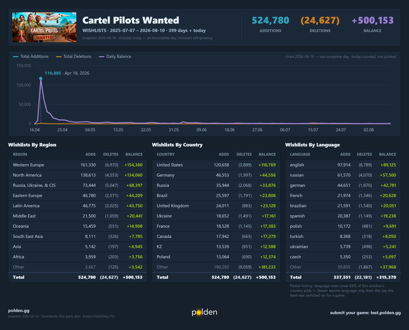Click the Cartel Pilots Wanted title heading
The width and height of the screenshot is (409, 330).
[x=131, y=20]
